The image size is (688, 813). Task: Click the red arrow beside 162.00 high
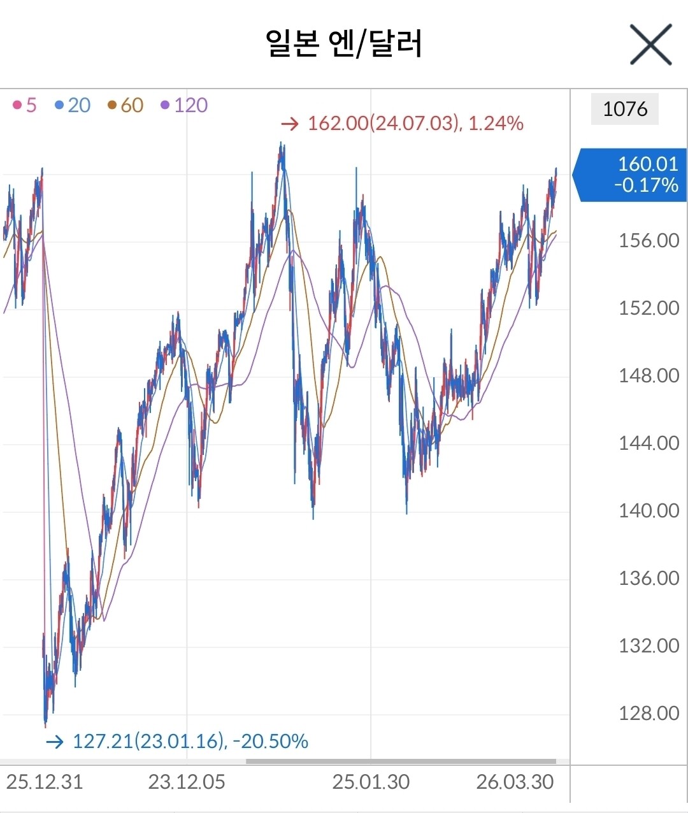pyautogui.click(x=290, y=124)
